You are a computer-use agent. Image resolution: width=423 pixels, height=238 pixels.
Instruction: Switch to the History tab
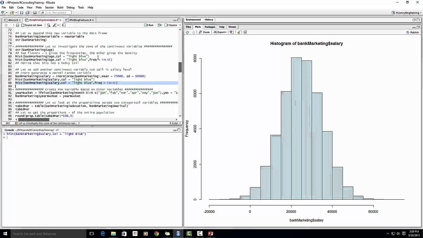coord(209,20)
